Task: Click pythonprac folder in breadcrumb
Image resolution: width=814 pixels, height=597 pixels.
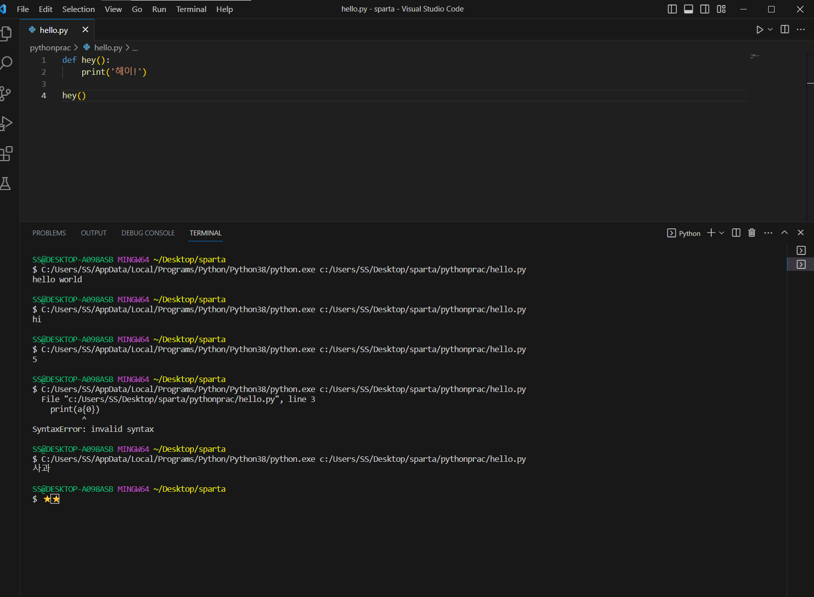Action: pos(50,47)
